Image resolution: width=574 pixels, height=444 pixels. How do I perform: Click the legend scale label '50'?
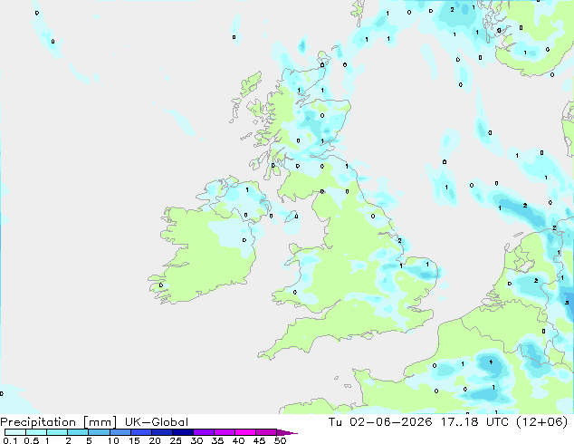pyautogui.click(x=280, y=440)
